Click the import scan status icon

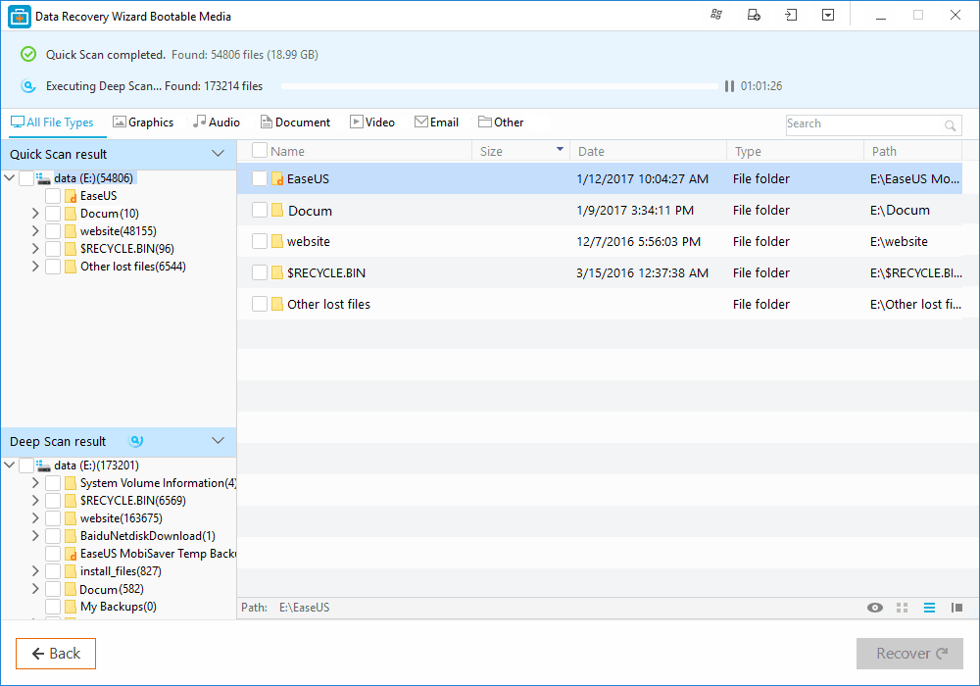pos(791,15)
